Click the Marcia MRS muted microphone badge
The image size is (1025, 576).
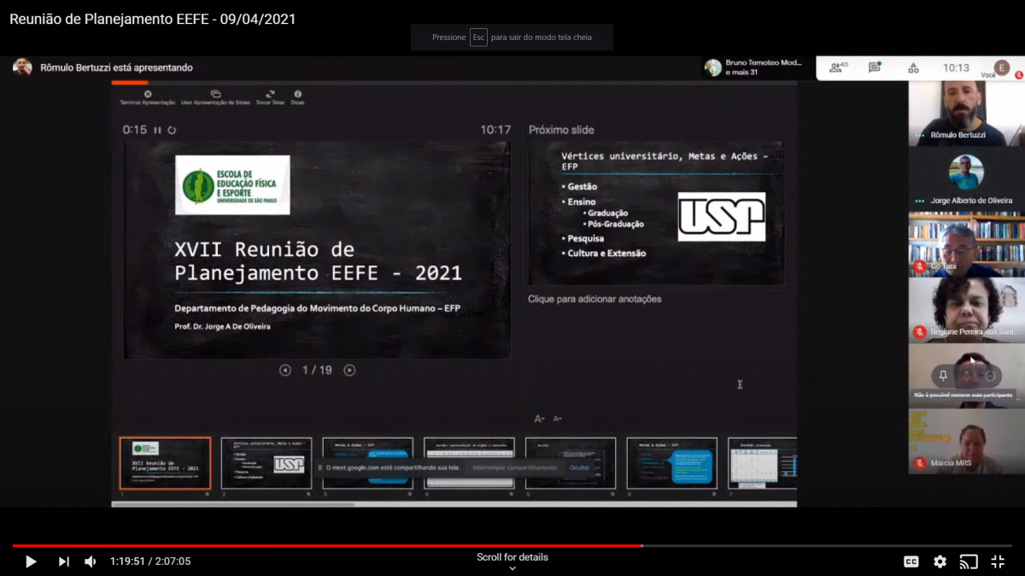coord(920,463)
